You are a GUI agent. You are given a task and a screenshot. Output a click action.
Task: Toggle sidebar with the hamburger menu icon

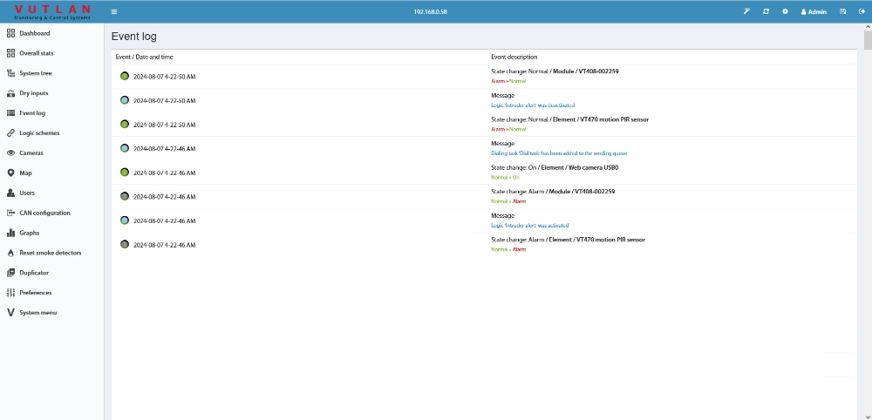(x=114, y=11)
